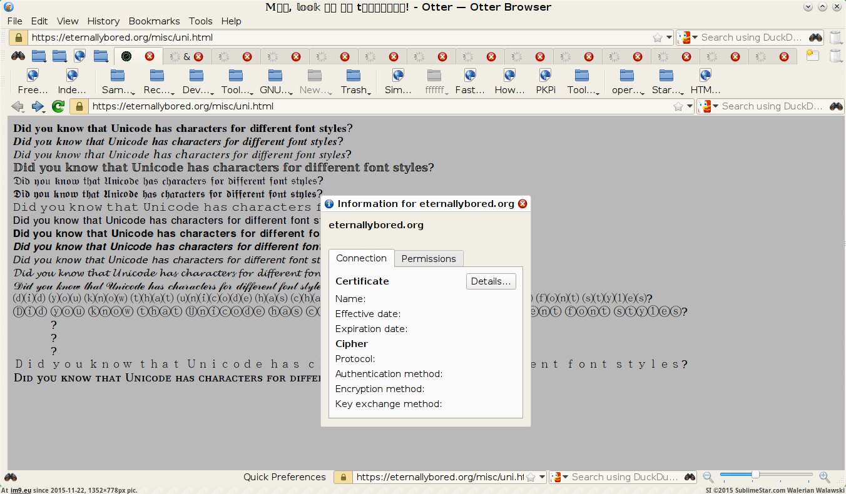Click binoculars icon at status bar start
Image resolution: width=846 pixels, height=494 pixels.
pyautogui.click(x=11, y=477)
